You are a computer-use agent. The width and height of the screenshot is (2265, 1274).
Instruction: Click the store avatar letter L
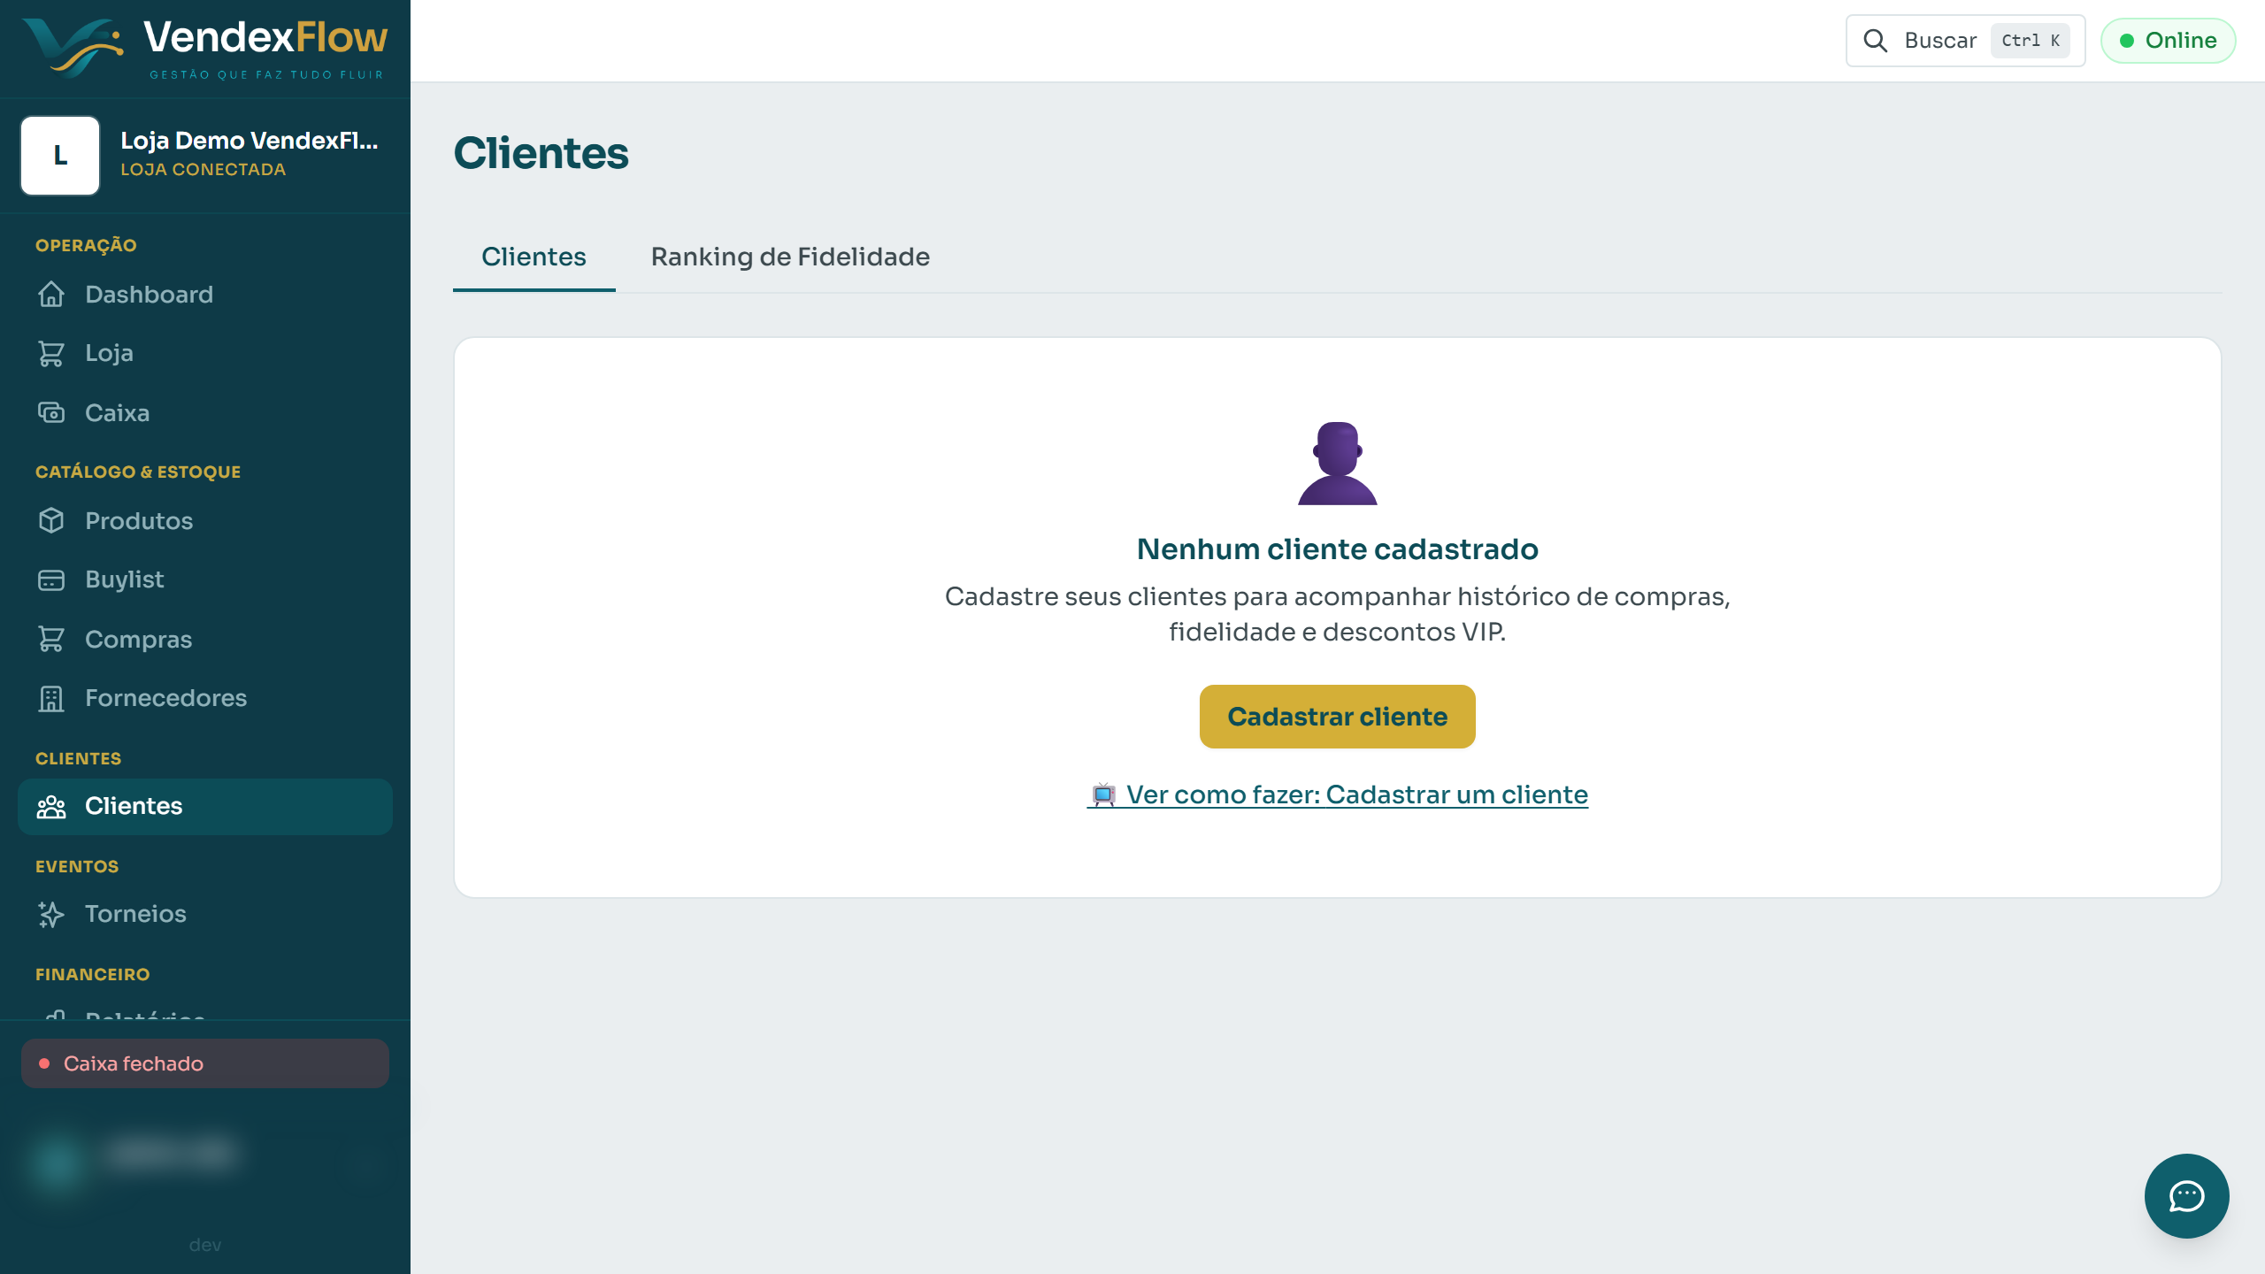60,156
